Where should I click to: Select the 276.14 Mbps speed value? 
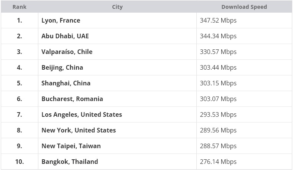point(218,162)
